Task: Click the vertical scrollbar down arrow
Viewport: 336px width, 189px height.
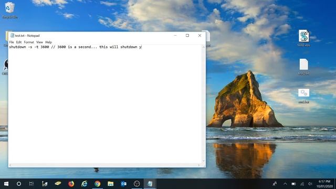Action: 204,161
